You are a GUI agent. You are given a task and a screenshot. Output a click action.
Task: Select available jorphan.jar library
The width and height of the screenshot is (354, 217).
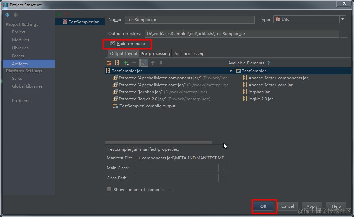256,92
